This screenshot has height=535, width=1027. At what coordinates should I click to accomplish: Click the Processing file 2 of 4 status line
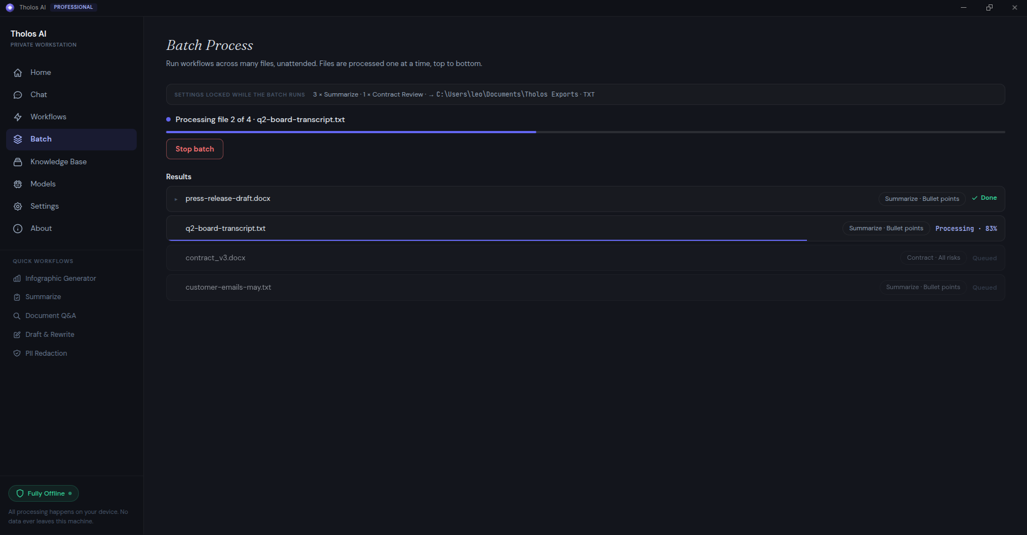[x=260, y=120]
